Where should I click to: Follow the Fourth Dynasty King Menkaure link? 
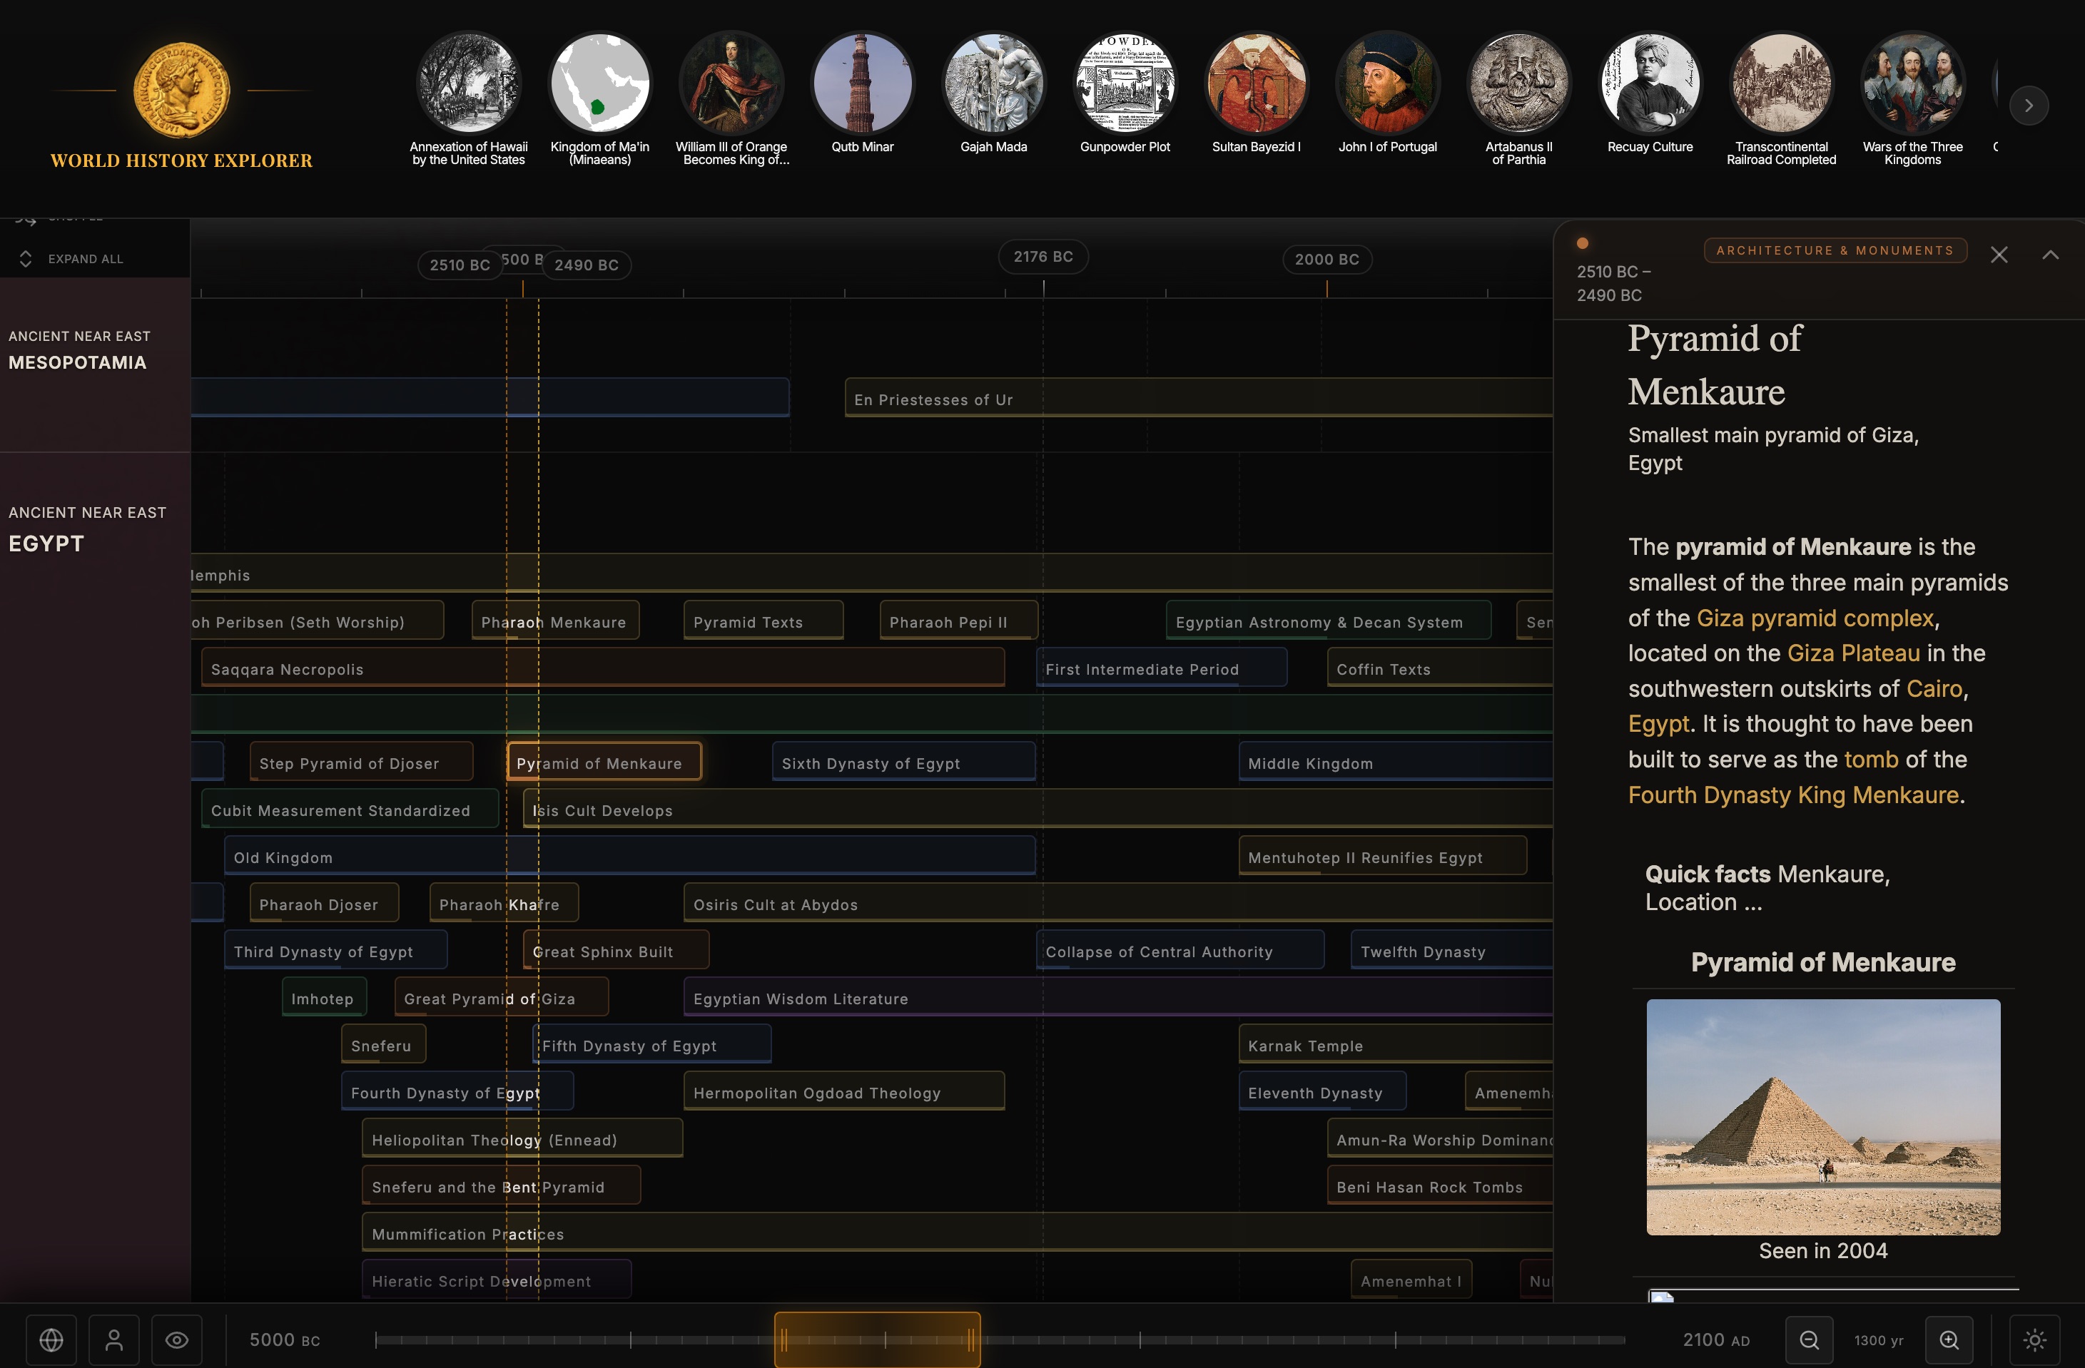pos(1794,795)
